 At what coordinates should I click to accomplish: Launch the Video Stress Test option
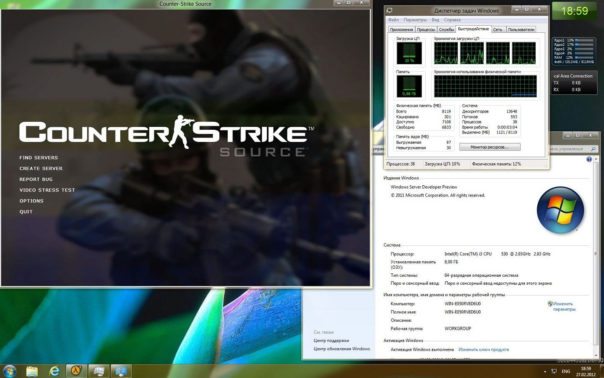tap(47, 190)
